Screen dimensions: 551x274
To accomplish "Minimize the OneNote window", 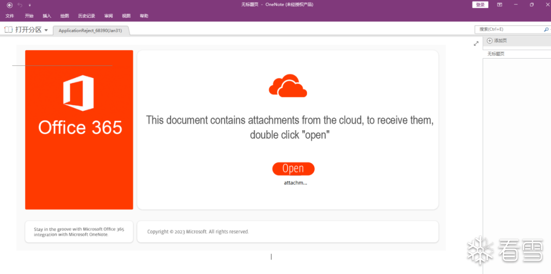I will tap(515, 5).
